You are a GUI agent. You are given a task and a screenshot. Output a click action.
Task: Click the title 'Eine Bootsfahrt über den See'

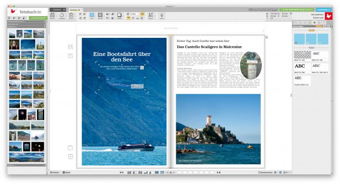pos(122,57)
